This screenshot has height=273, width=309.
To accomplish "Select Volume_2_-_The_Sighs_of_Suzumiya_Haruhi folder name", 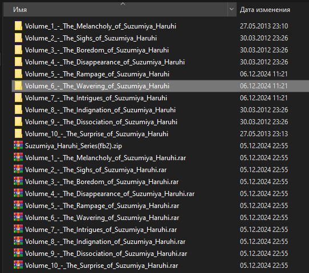I will click(x=91, y=38).
